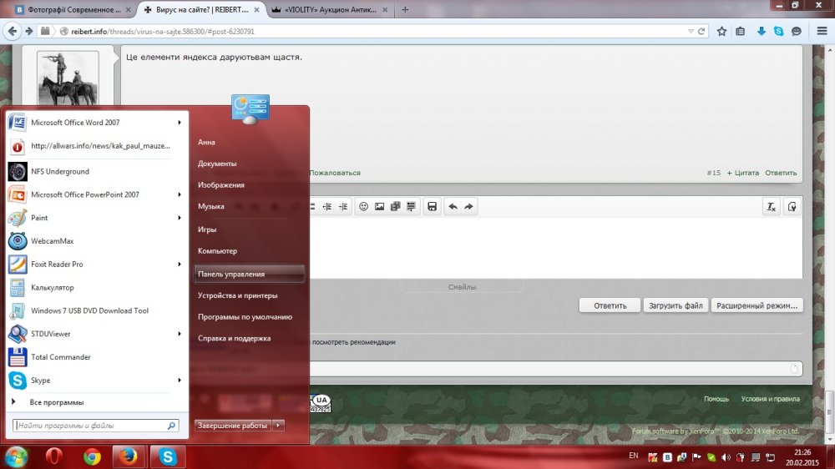Open Компьютер from Start menu
The height and width of the screenshot is (469, 835).
(217, 250)
